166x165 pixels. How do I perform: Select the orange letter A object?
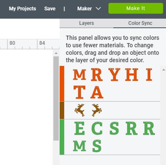(97, 92)
